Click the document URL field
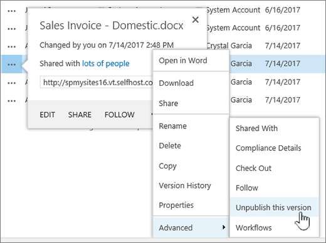The image size is (326, 243). 97,83
